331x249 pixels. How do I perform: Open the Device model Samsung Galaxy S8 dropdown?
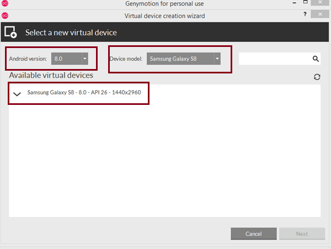pyautogui.click(x=184, y=58)
